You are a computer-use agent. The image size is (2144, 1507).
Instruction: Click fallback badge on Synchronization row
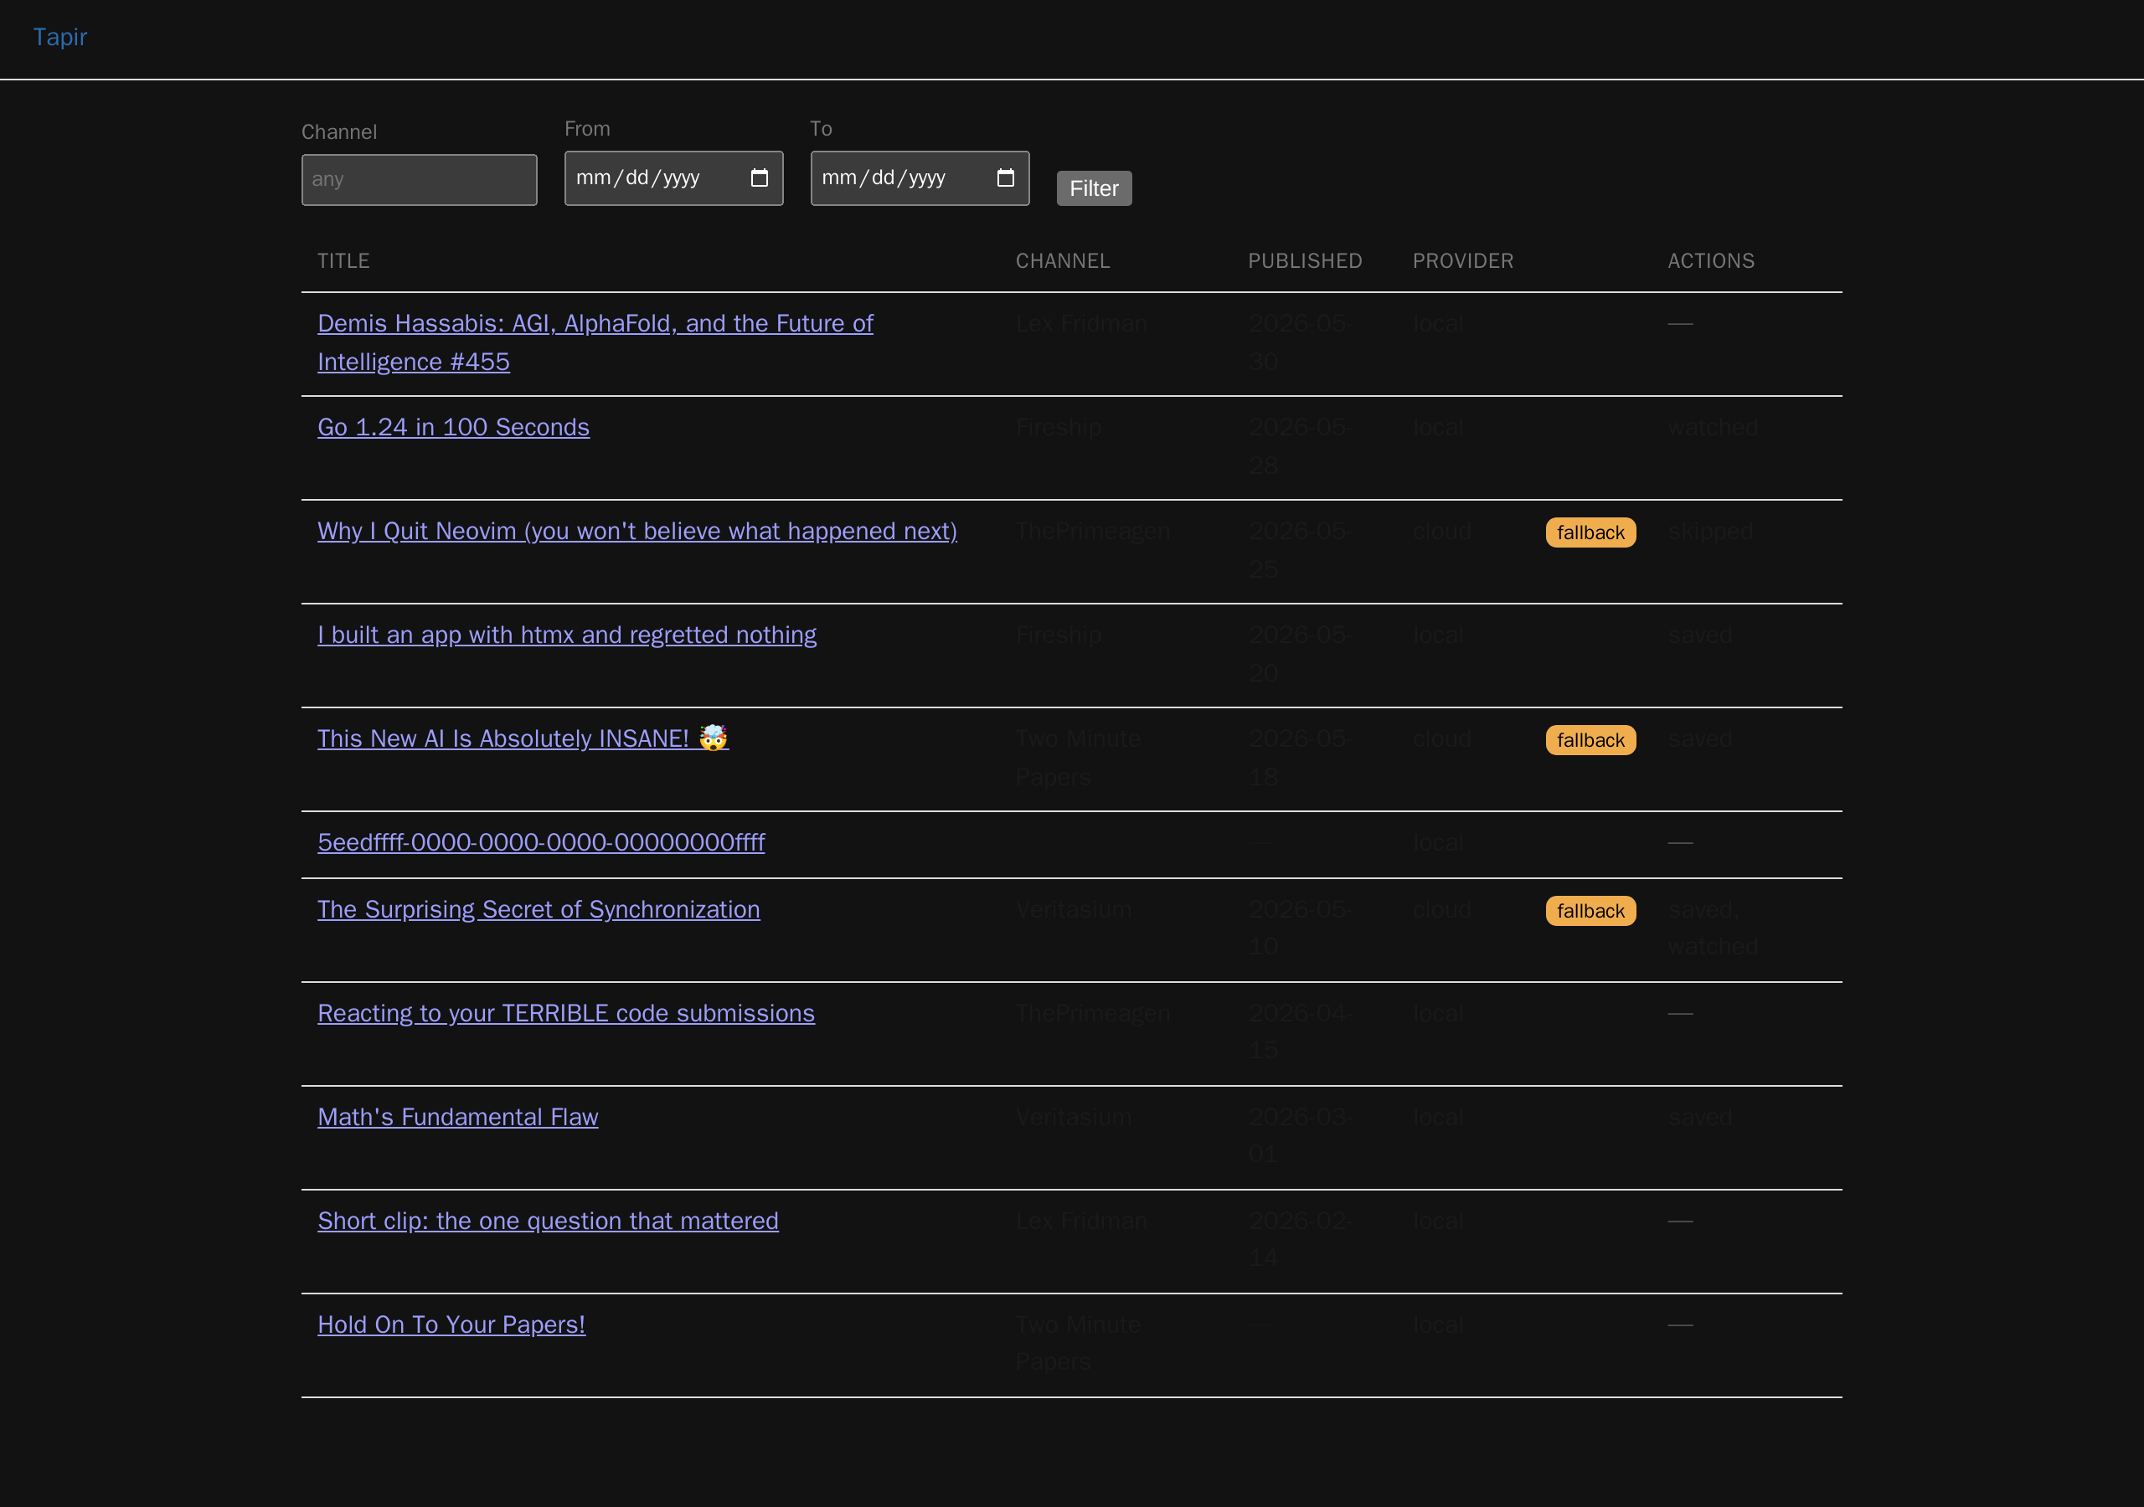tap(1590, 911)
